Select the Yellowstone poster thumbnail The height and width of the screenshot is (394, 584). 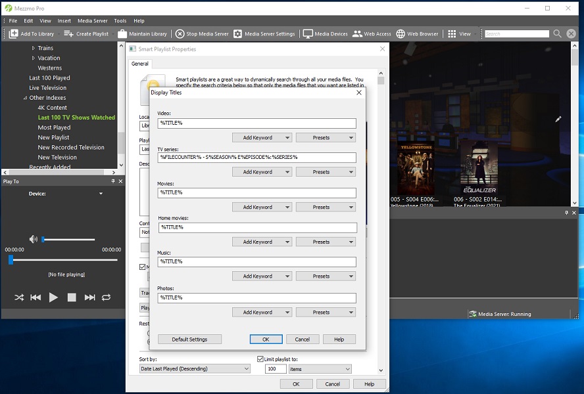point(416,168)
